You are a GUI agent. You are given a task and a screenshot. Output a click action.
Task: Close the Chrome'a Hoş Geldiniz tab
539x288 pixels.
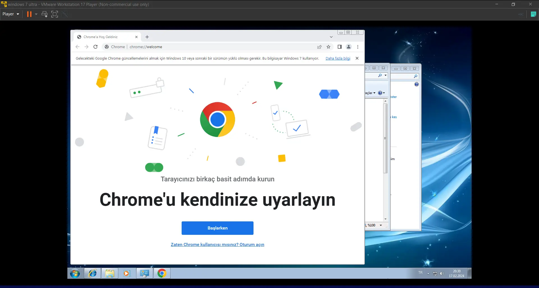click(x=136, y=37)
